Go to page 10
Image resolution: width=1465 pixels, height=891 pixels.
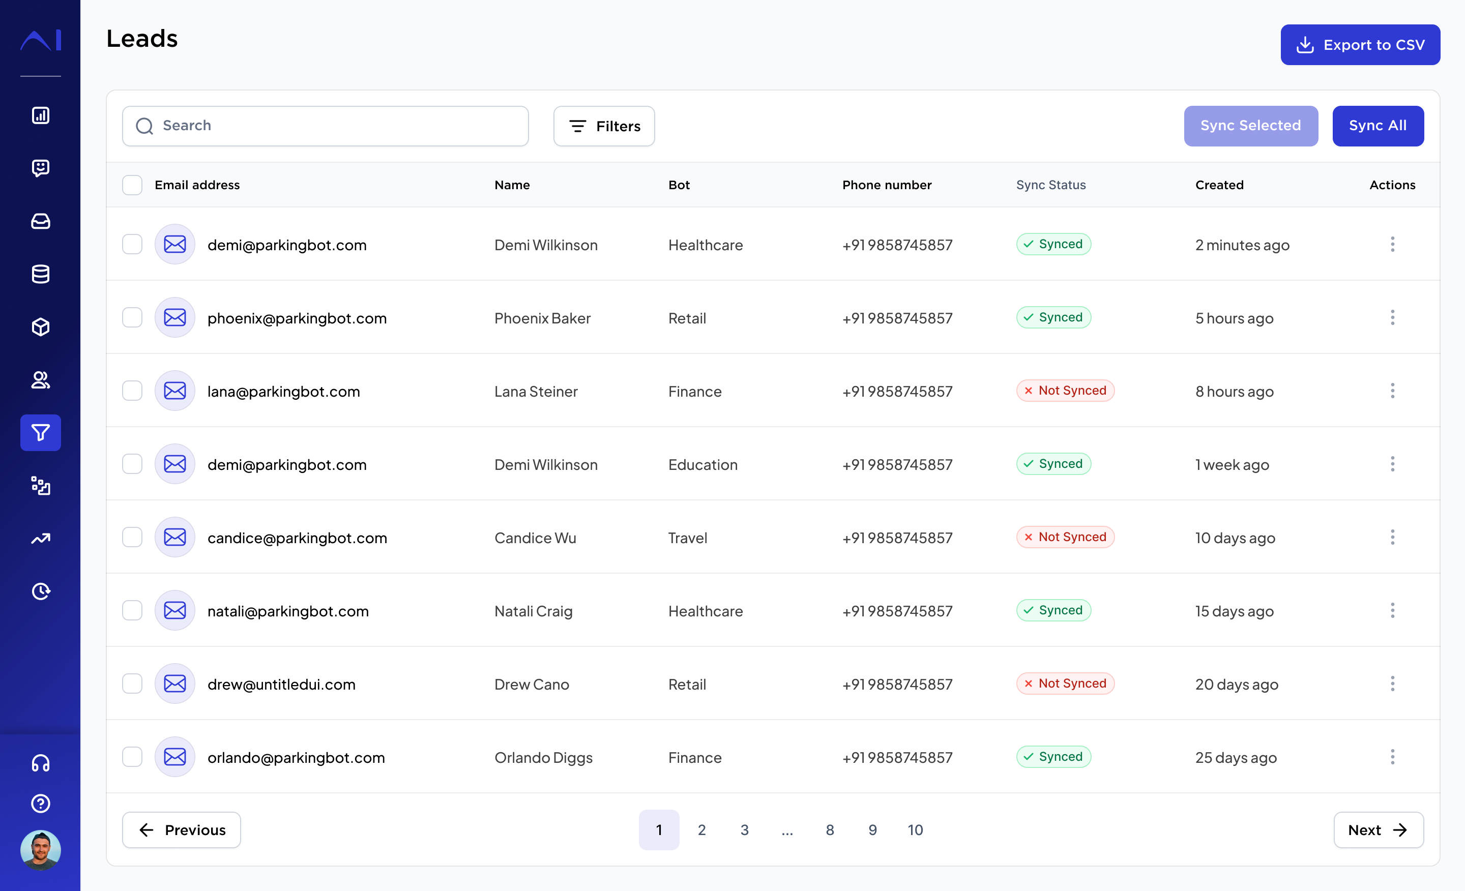[916, 830]
